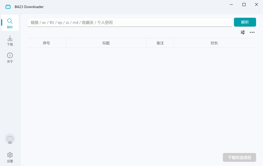Click the 备注 column header
This screenshot has height=166, width=263.
click(160, 43)
